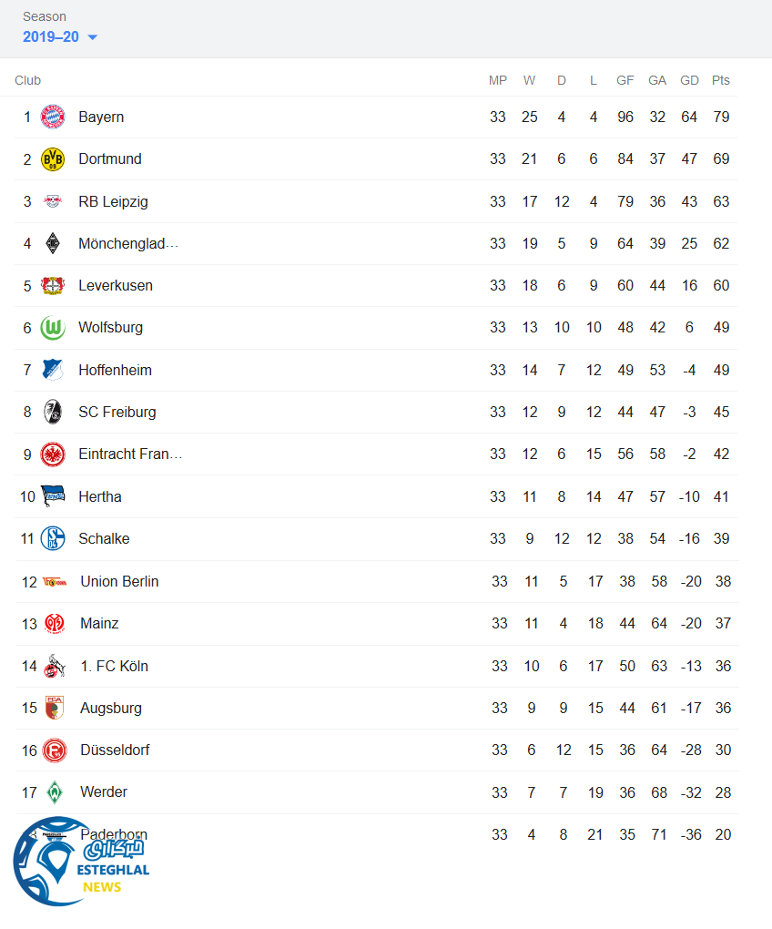
Task: Click the season dropdown arrow
Action: [x=92, y=37]
